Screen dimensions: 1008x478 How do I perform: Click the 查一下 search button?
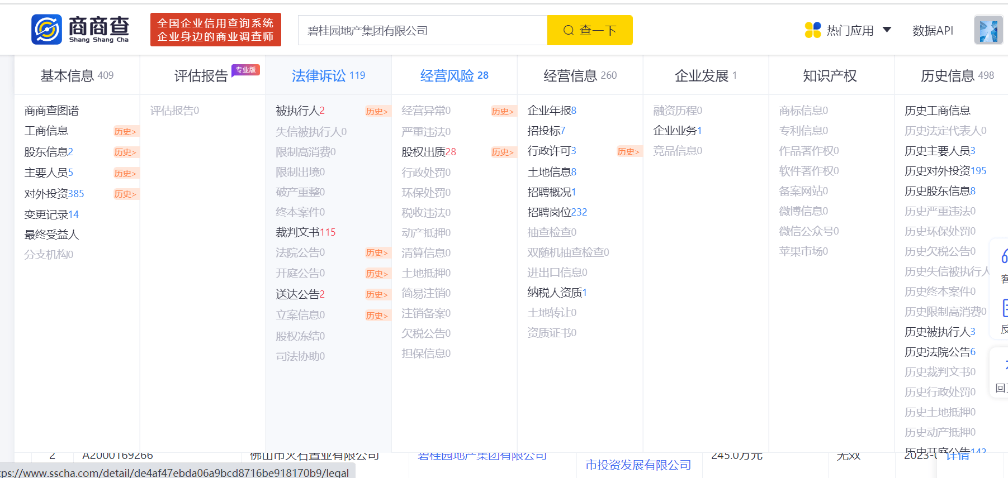pyautogui.click(x=590, y=30)
